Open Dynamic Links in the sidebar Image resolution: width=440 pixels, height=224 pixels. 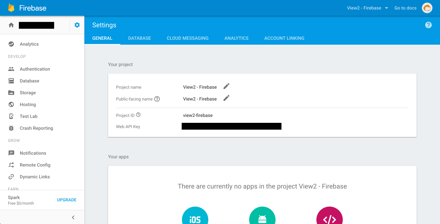point(42,177)
